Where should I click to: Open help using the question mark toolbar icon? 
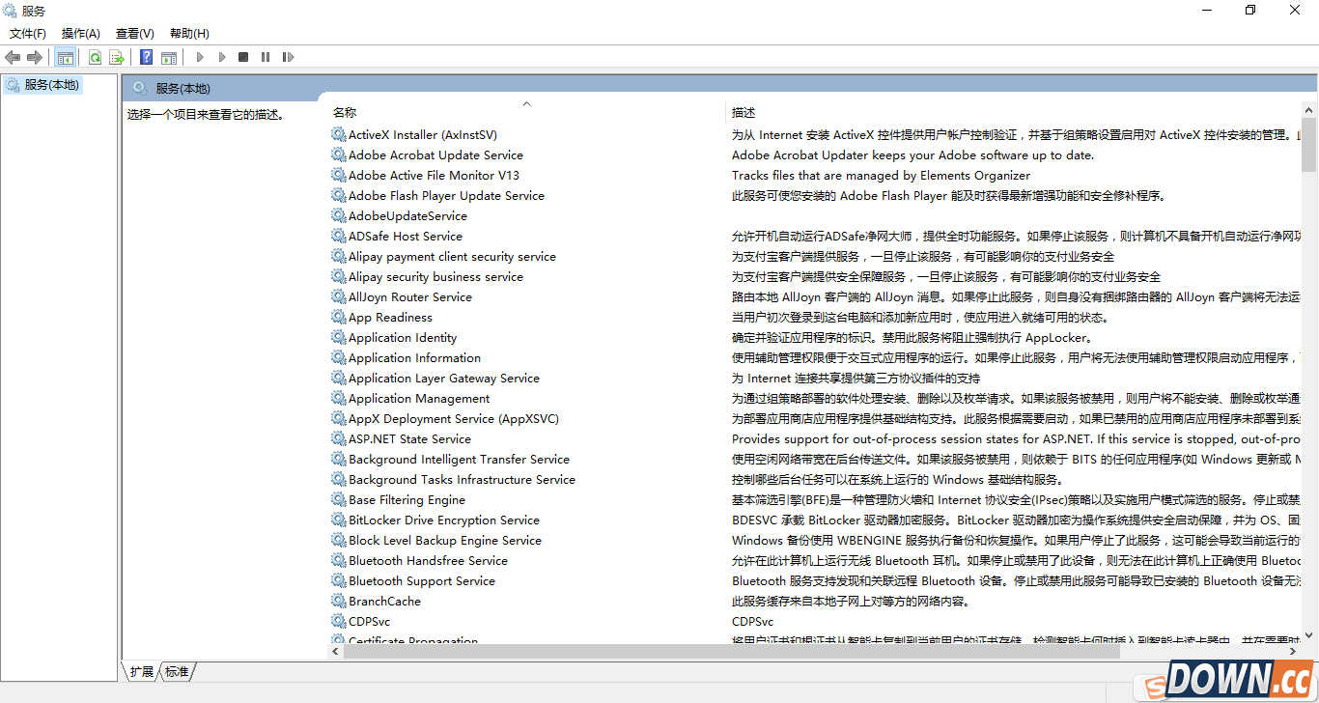pos(146,57)
